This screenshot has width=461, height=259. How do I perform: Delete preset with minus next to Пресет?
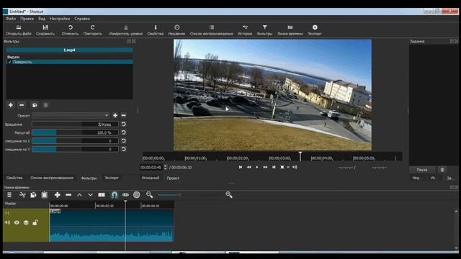pyautogui.click(x=124, y=115)
